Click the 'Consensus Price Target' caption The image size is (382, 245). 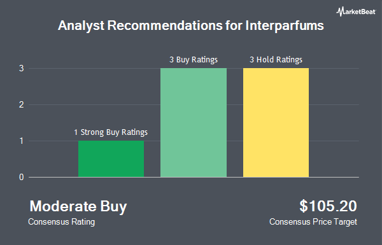coord(313,222)
